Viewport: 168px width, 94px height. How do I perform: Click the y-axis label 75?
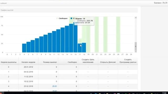pos(2,26)
